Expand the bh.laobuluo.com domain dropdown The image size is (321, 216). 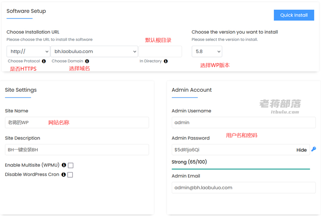[x=94, y=51]
